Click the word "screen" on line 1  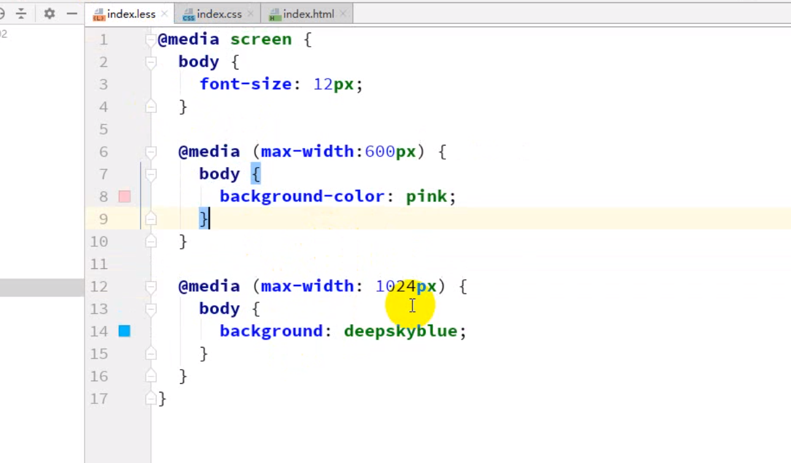(261, 39)
